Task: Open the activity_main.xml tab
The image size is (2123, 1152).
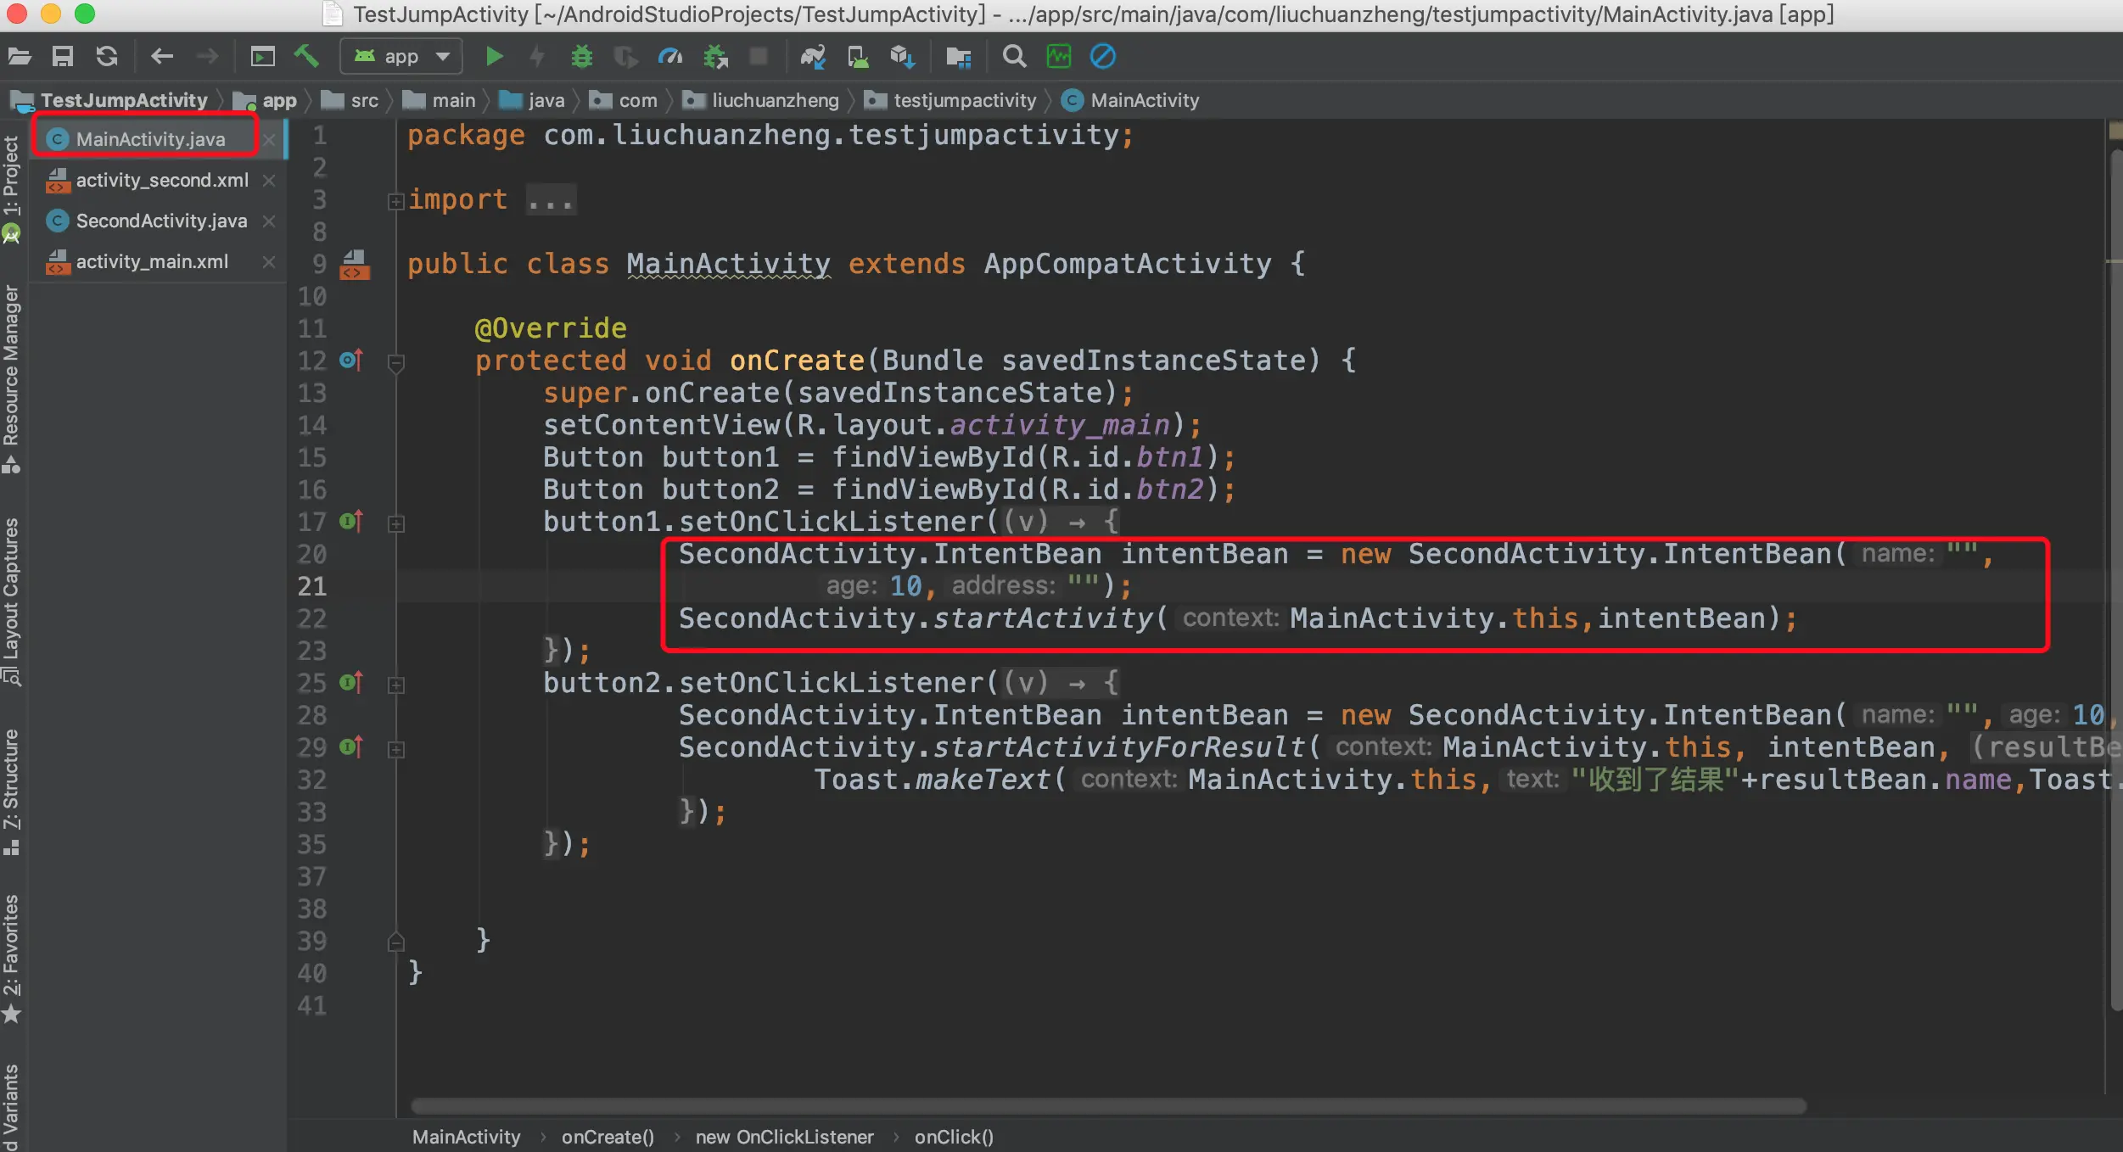Action: (152, 261)
